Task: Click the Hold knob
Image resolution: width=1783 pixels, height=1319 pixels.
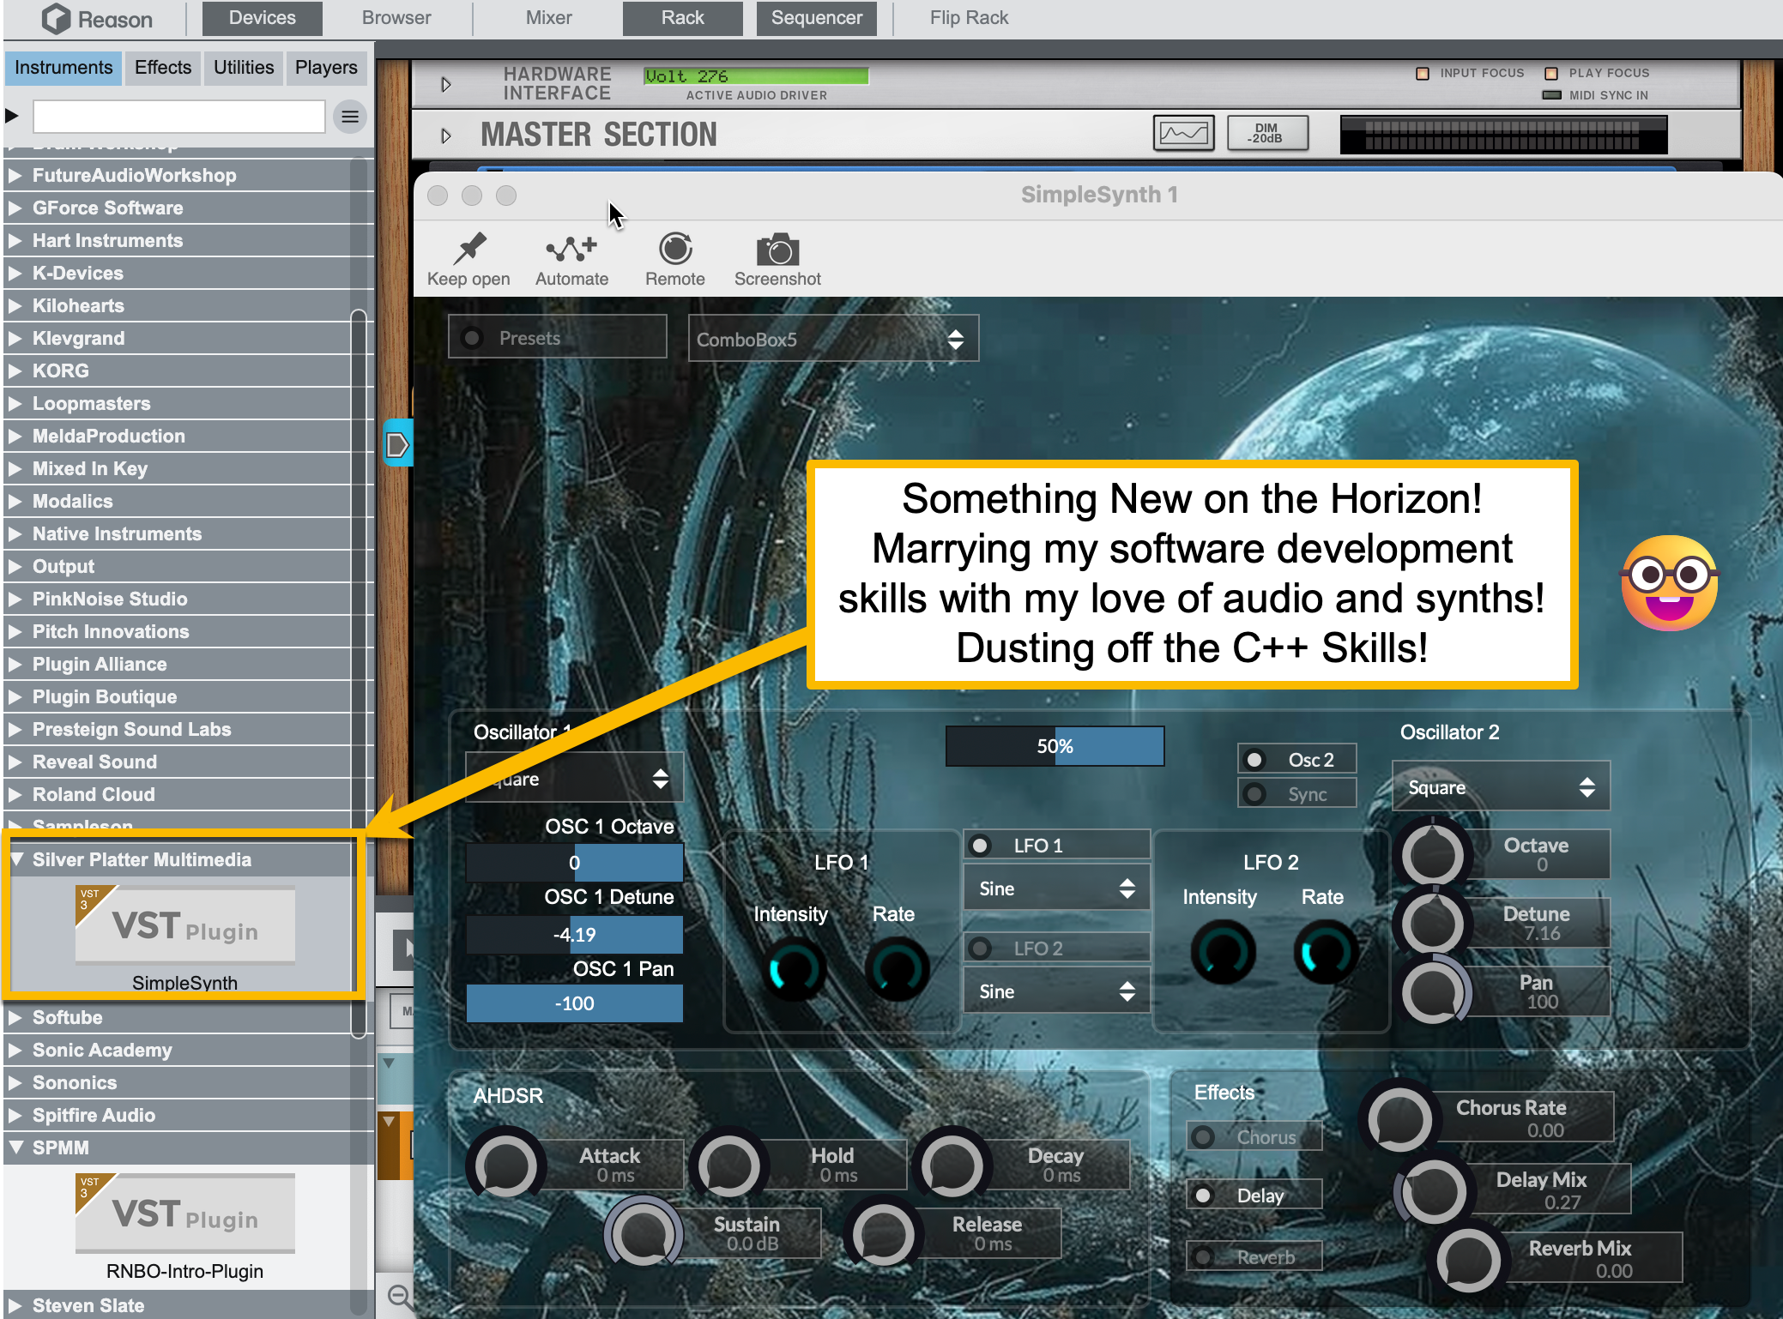Action: [x=728, y=1166]
